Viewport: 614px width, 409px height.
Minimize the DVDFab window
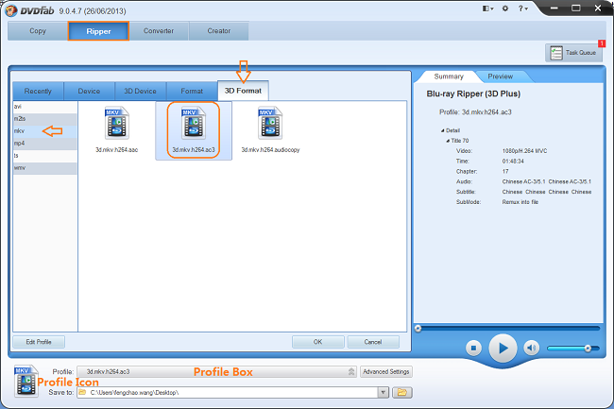[x=554, y=9]
